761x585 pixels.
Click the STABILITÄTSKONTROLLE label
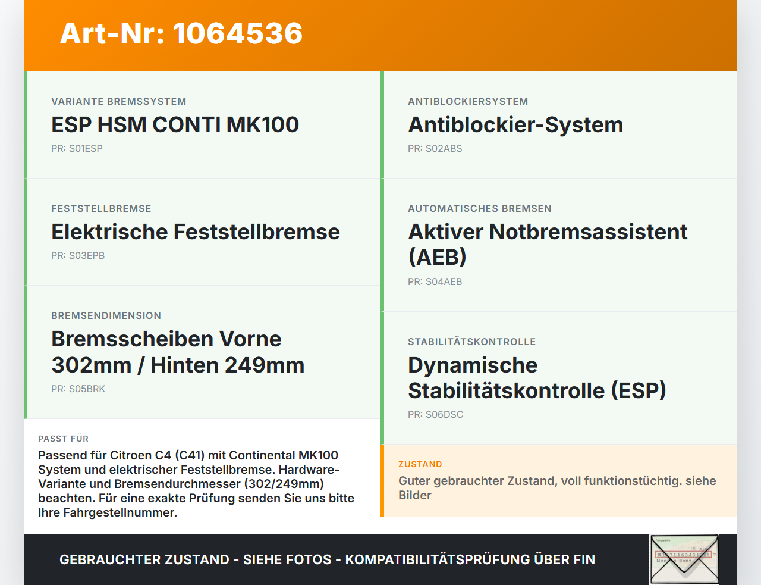click(472, 342)
